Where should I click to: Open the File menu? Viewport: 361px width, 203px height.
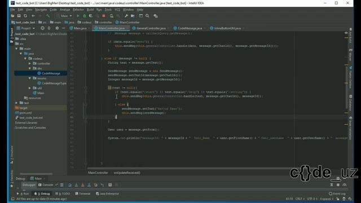[12, 10]
